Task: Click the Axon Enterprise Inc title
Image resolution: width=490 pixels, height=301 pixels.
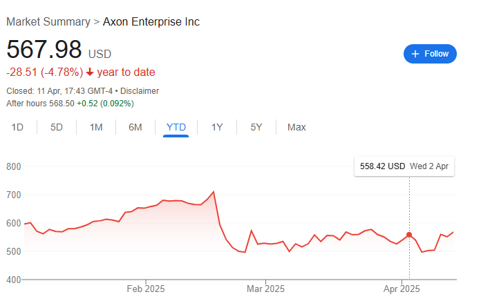Action: [x=151, y=21]
